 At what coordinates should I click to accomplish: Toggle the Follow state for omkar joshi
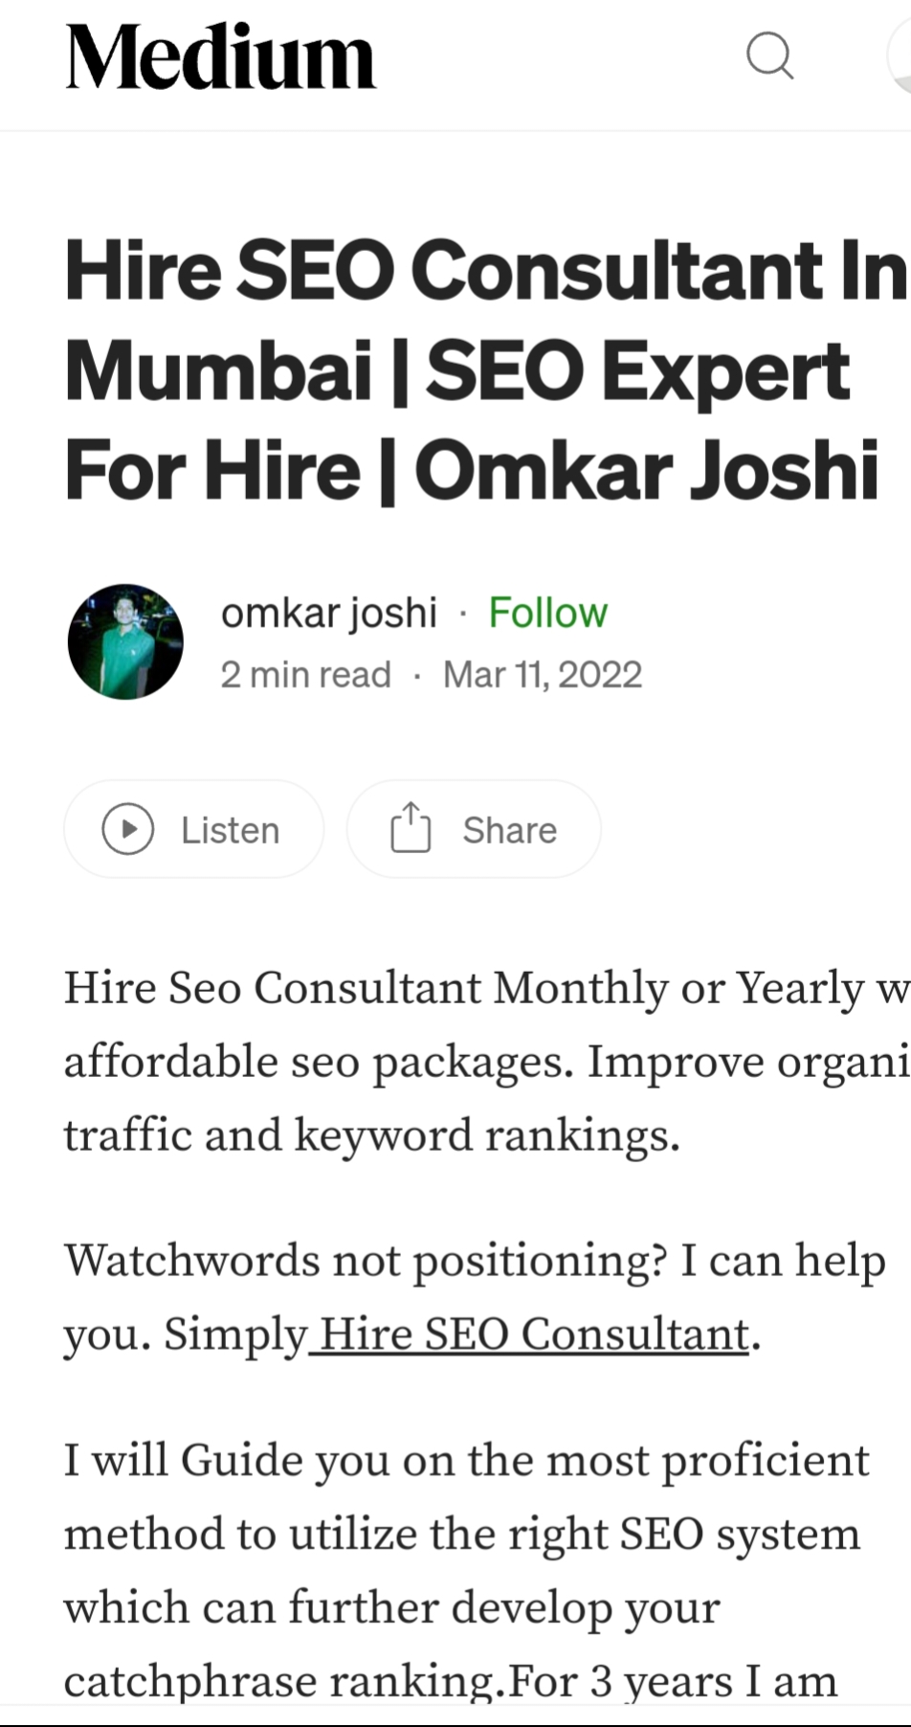[547, 612]
